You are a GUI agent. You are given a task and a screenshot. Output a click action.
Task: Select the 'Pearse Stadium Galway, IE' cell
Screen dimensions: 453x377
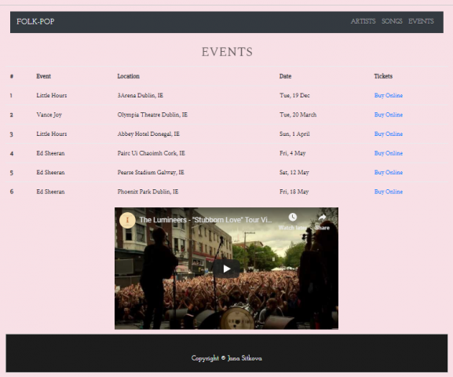(x=151, y=172)
